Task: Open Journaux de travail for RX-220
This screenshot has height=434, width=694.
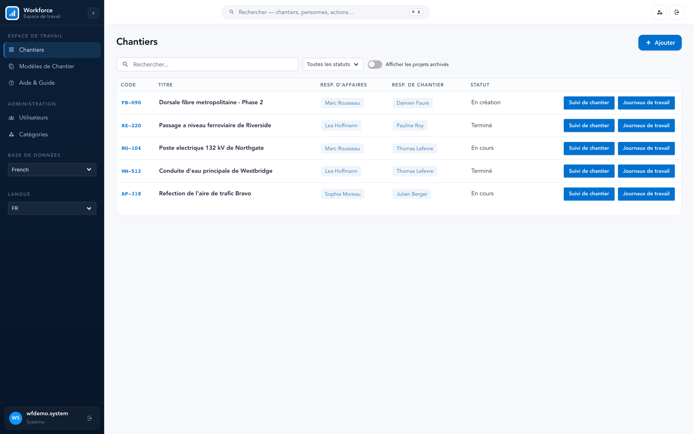Action: click(646, 125)
